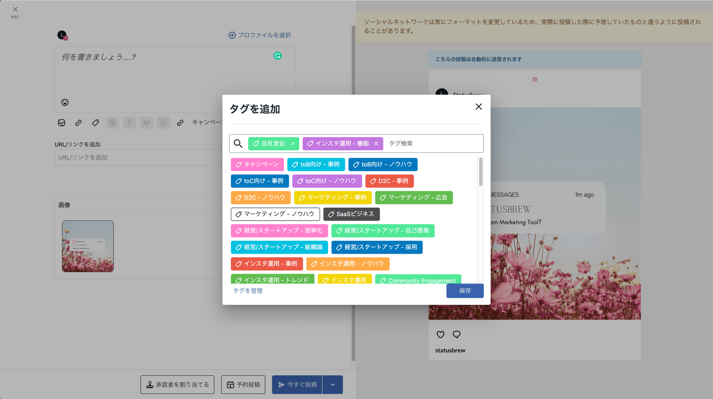Click the image/media icon in composer toolbar
Image resolution: width=713 pixels, height=399 pixels.
(61, 123)
